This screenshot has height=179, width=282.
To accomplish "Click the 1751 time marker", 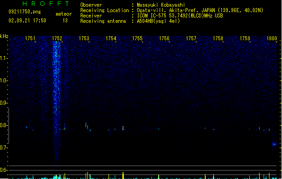I will pos(30,38).
